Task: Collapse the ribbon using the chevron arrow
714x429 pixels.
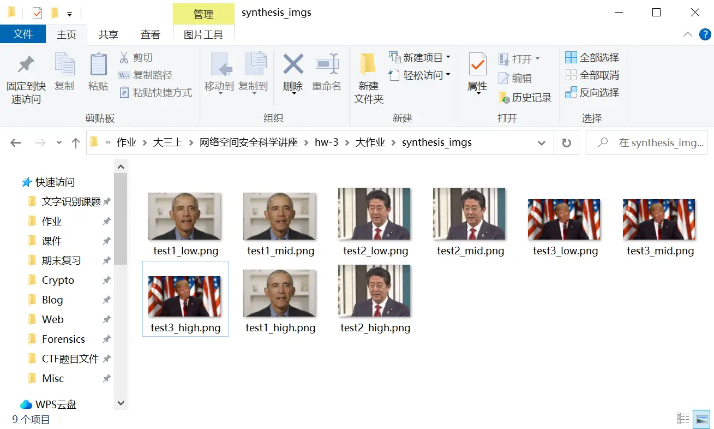Action: [x=688, y=34]
